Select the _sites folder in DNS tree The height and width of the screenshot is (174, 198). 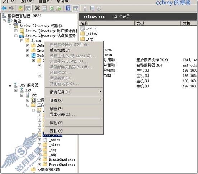[55, 145]
